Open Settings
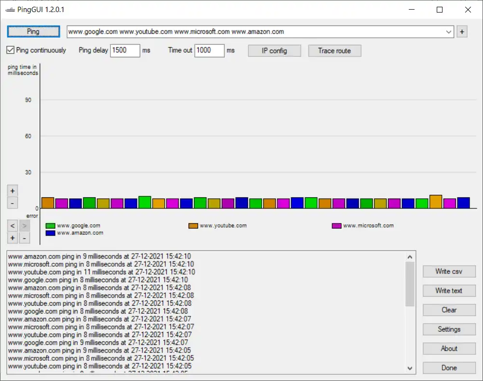Screen dimensions: 483x381 coord(449,329)
